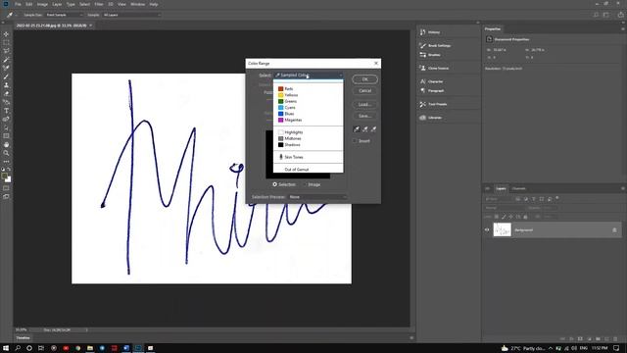Open the Image menu

[x=42, y=4]
